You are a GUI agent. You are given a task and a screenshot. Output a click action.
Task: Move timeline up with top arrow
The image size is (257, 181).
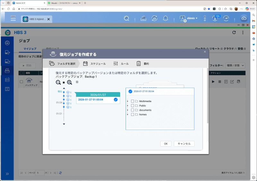(x=64, y=89)
